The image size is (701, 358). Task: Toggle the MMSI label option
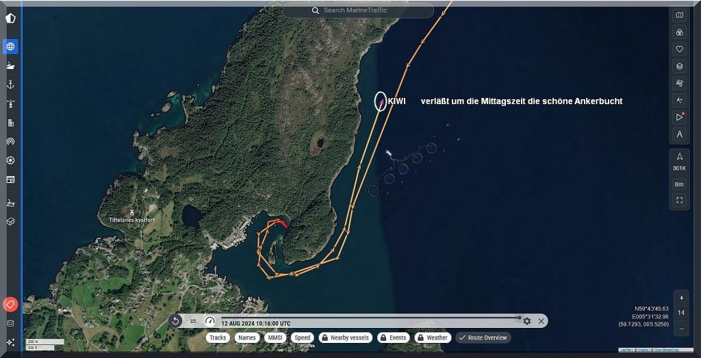pyautogui.click(x=275, y=337)
